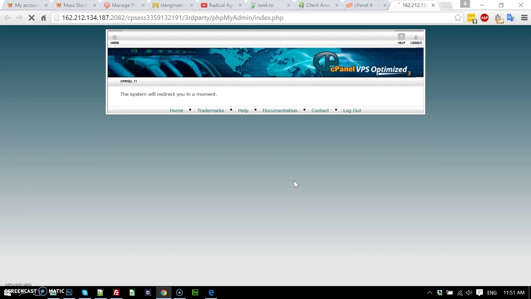Open the Help footer link
Image resolution: width=531 pixels, height=299 pixels.
pyautogui.click(x=243, y=110)
